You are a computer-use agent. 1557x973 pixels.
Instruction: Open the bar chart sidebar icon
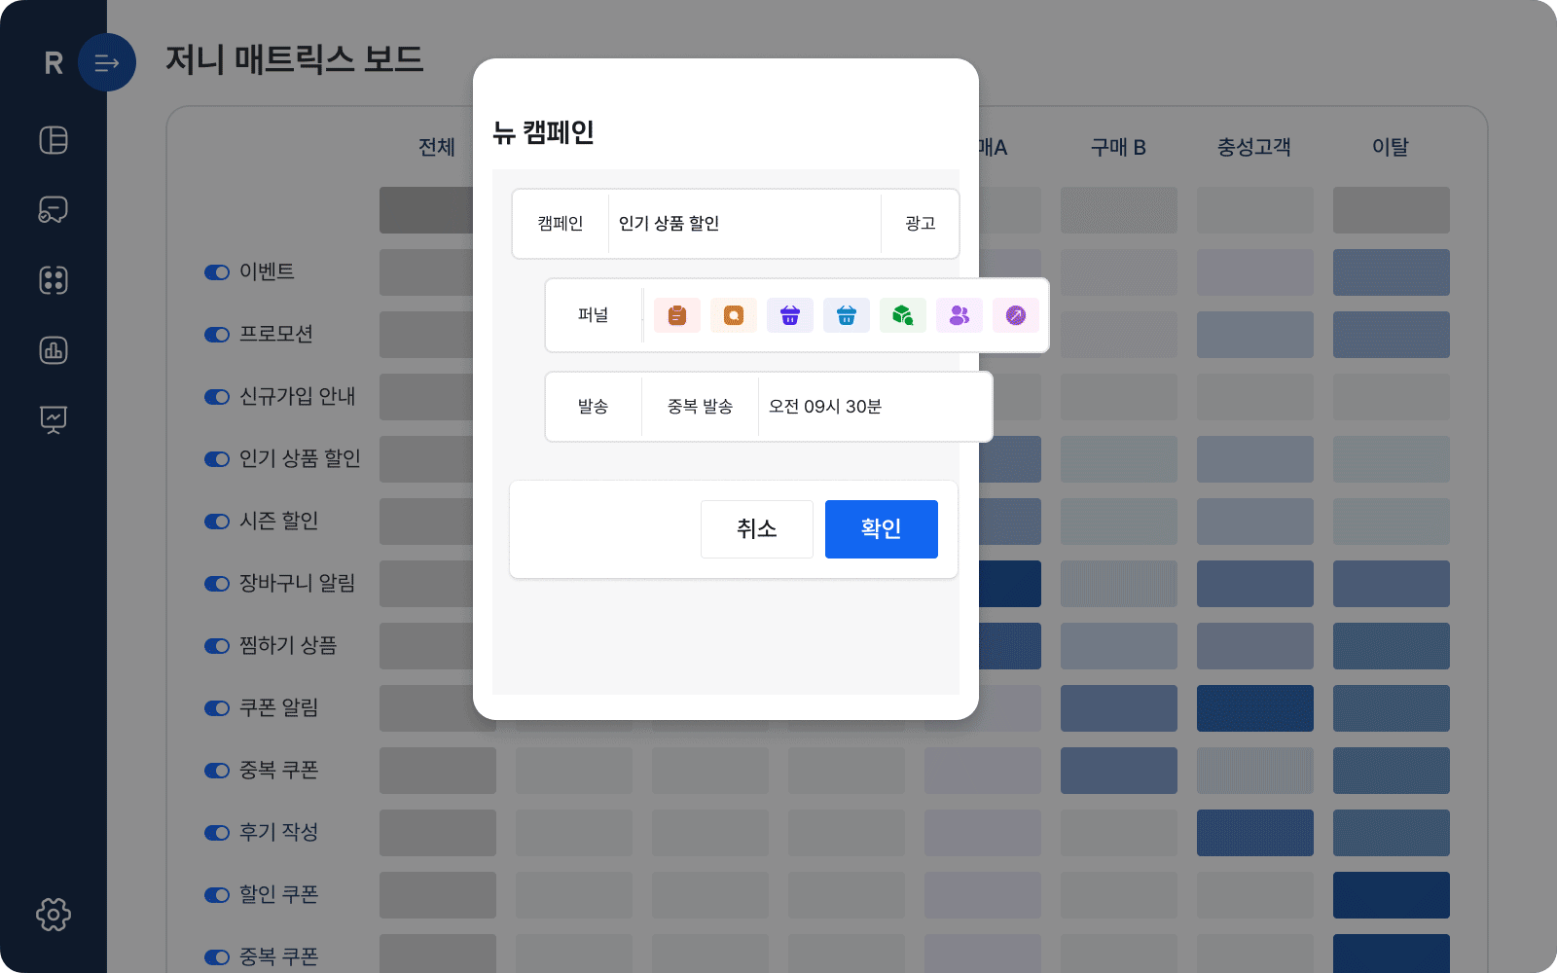click(54, 350)
